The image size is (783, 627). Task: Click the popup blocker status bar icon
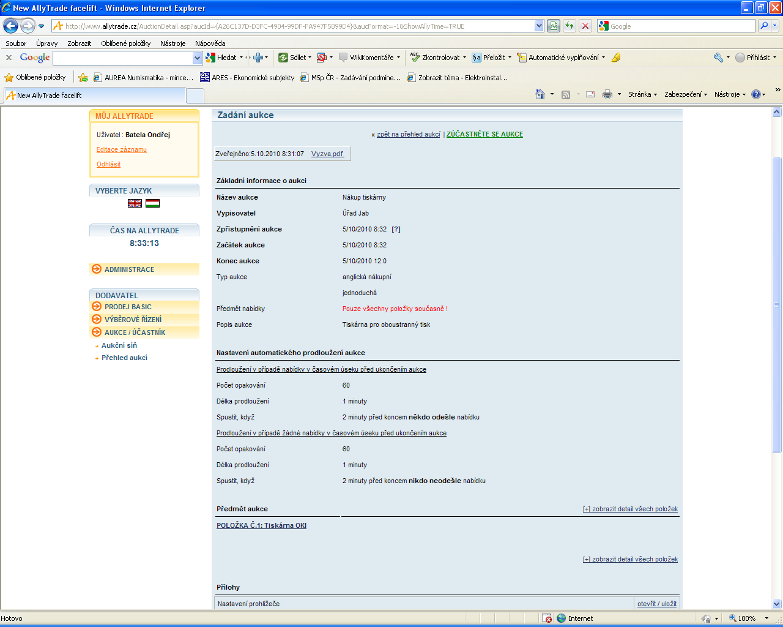click(x=547, y=618)
